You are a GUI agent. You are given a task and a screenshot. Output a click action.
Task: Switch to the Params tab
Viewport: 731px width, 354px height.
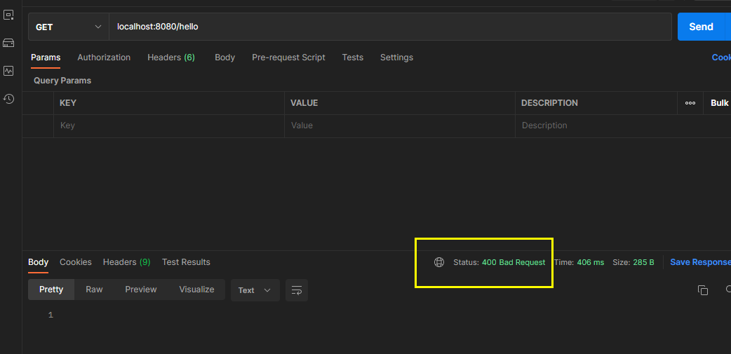46,57
